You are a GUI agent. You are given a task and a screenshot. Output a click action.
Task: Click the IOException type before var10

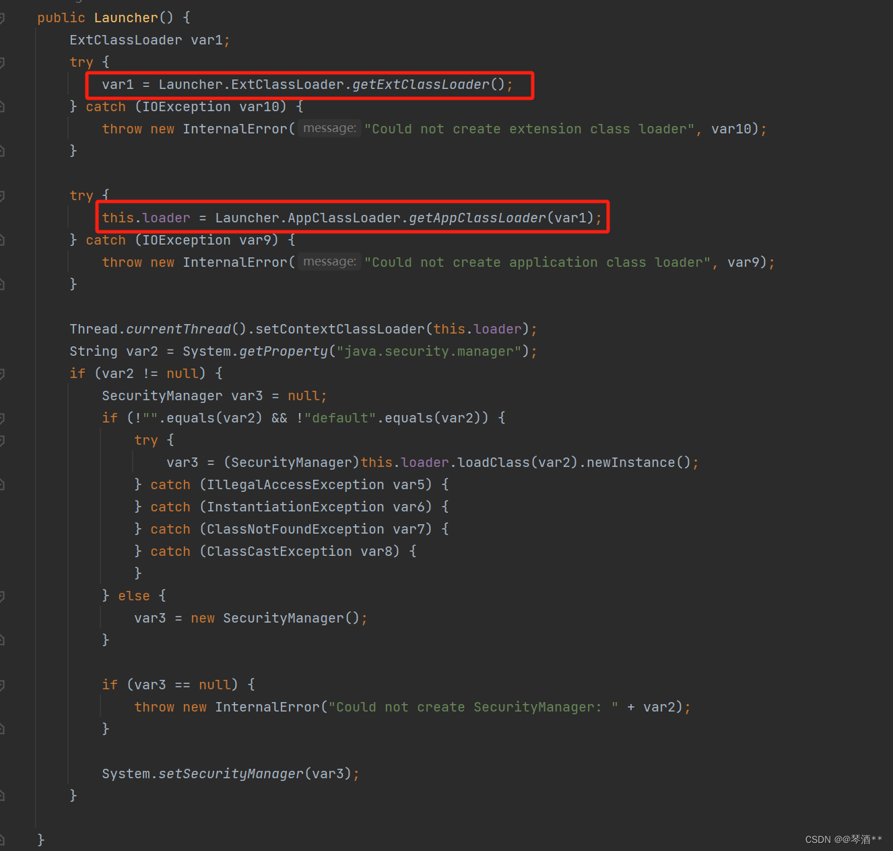pos(187,107)
